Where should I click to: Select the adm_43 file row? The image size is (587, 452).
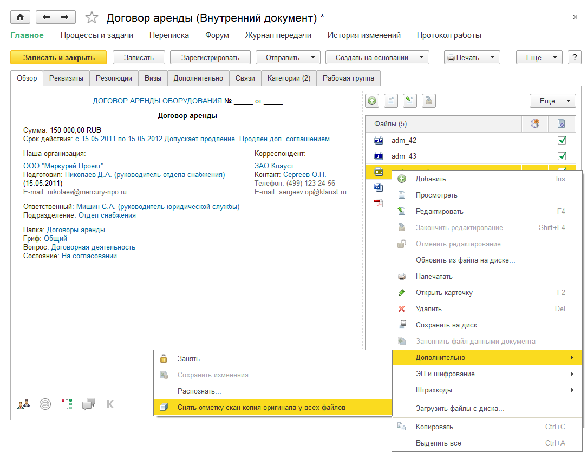tap(470, 156)
